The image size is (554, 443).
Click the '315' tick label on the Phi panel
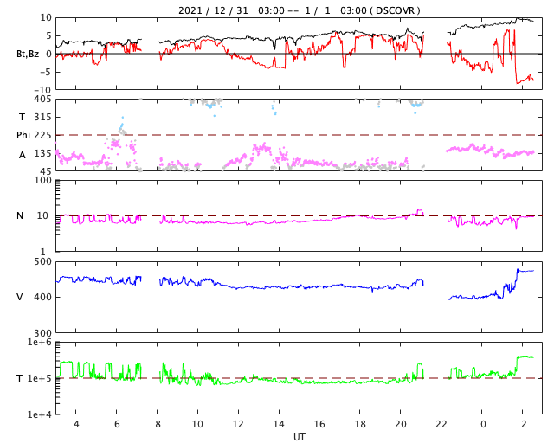(x=42, y=117)
